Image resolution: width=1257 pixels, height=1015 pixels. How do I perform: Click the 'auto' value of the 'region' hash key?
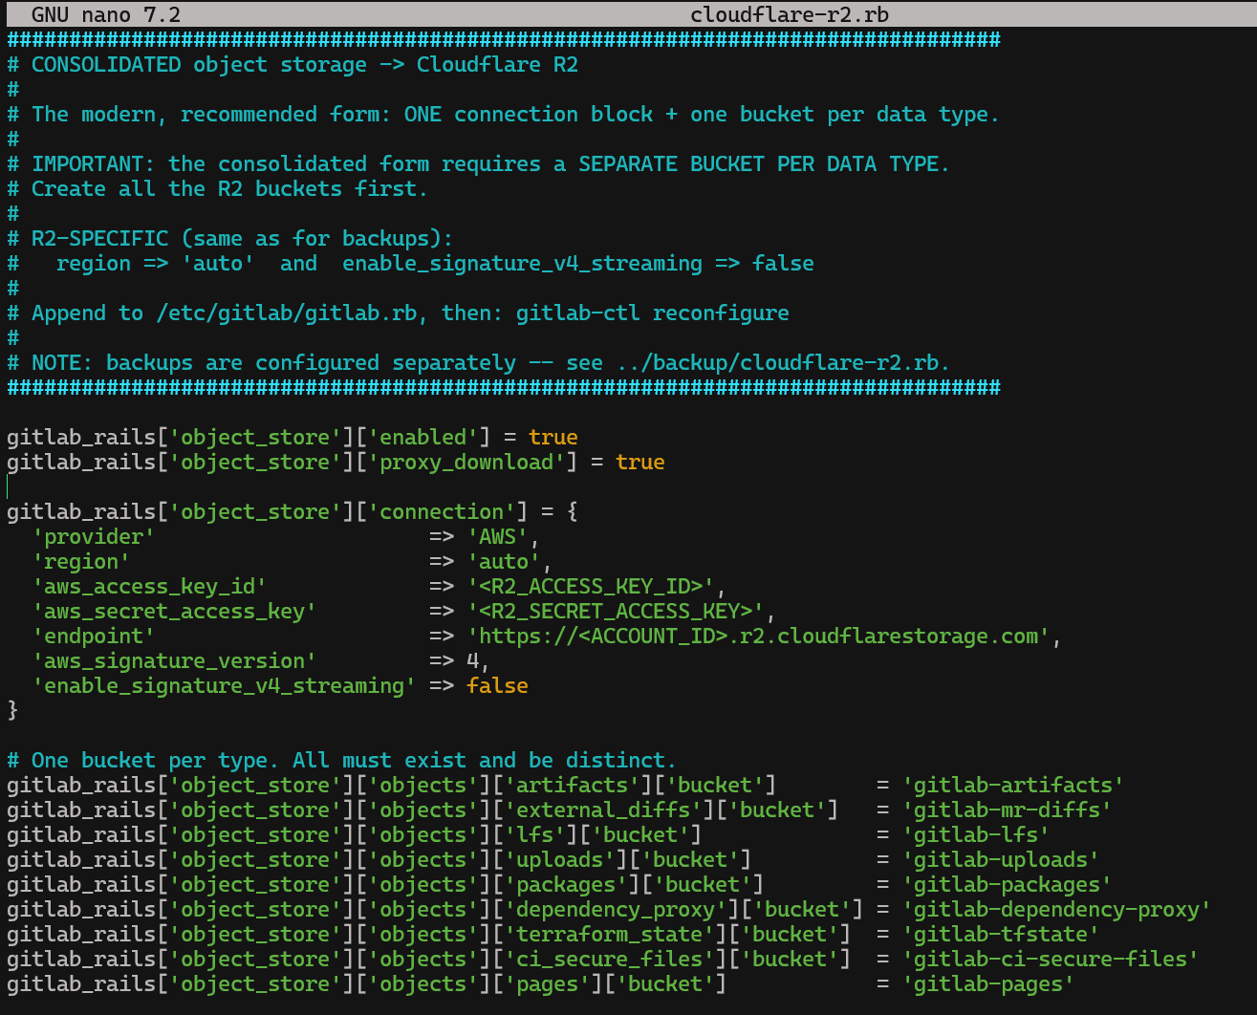pos(504,562)
